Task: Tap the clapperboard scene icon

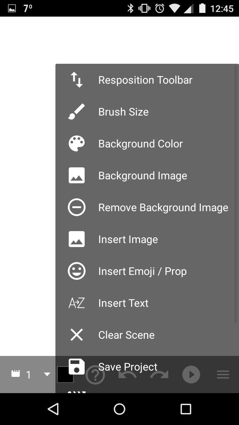Action: (16, 374)
